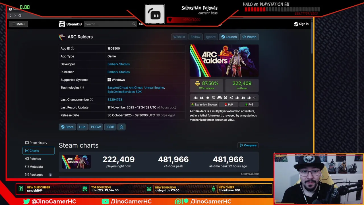Open the Developer's Embark Studios link
The width and height of the screenshot is (364, 205).
119,64
